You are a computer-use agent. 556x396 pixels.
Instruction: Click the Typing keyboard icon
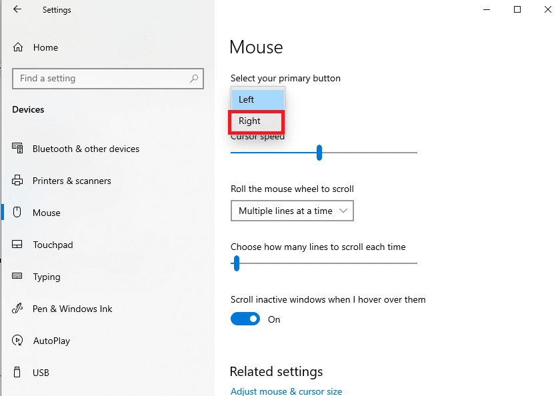(x=18, y=277)
